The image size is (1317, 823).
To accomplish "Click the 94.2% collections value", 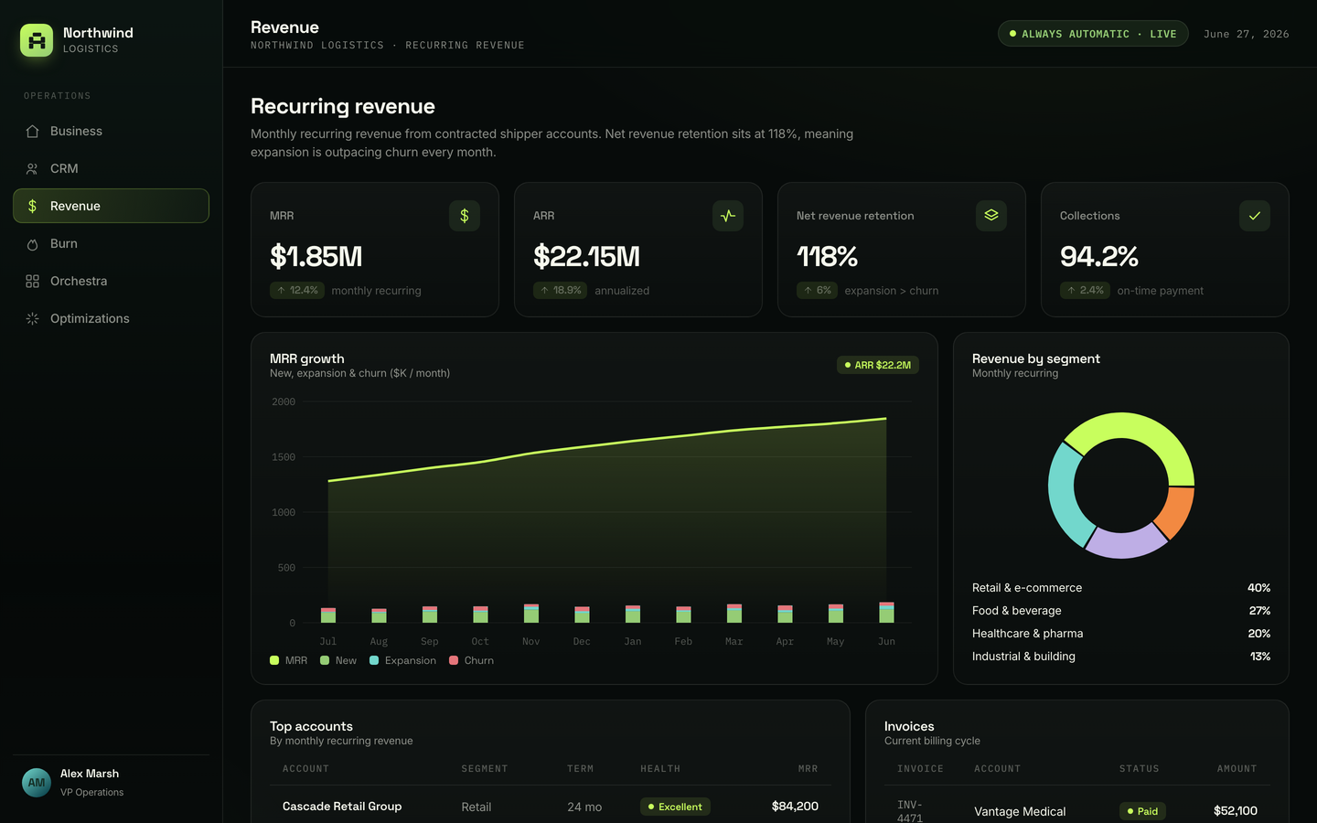I will tap(1098, 257).
